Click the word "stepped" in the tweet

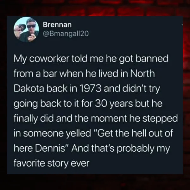coord(160,119)
